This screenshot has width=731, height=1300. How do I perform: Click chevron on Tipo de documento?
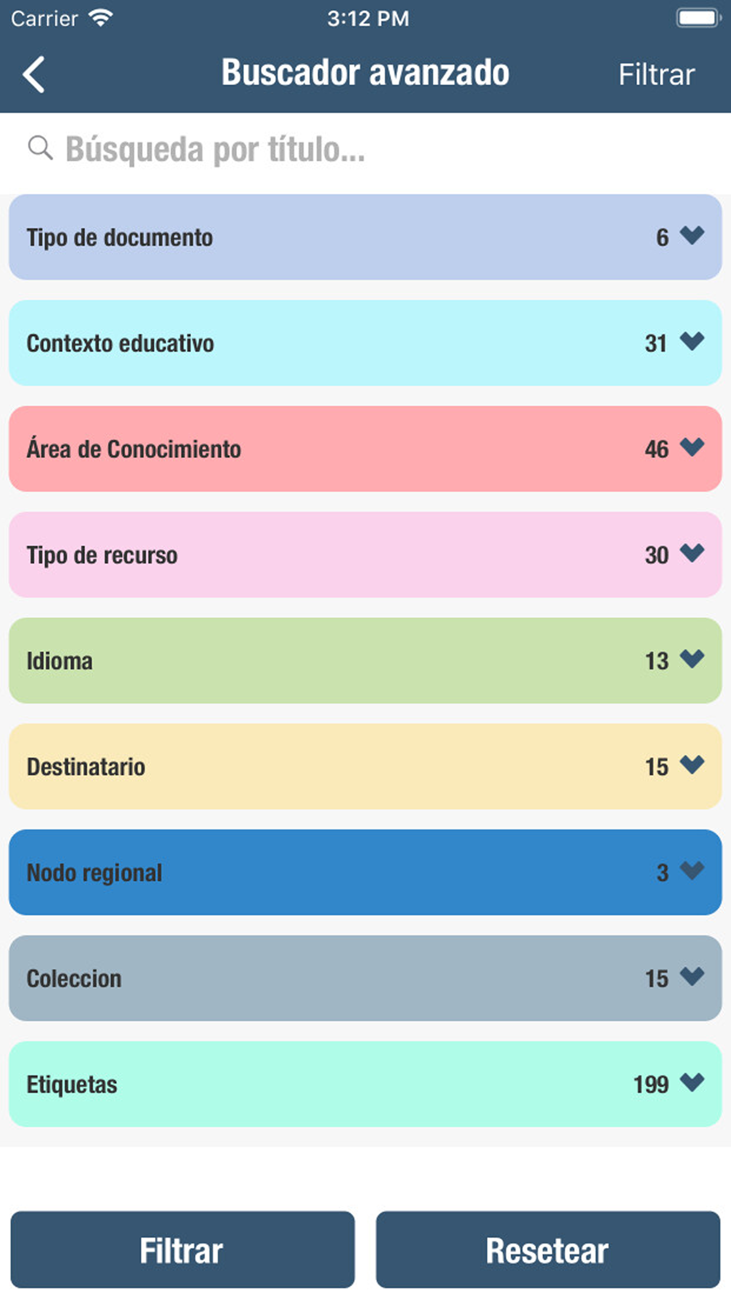[692, 236]
